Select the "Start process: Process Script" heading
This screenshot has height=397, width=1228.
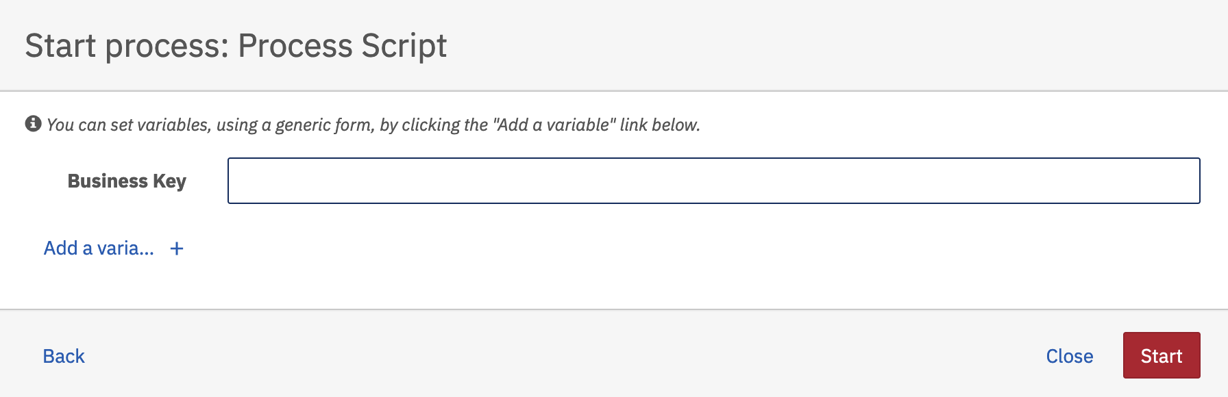click(x=236, y=47)
